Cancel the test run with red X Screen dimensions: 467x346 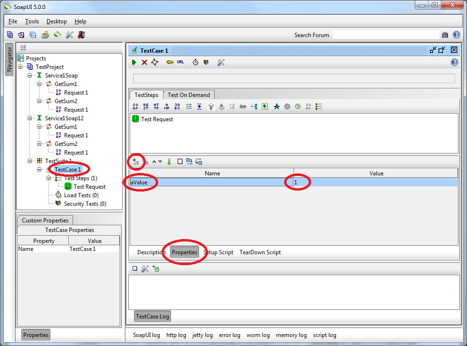click(x=144, y=62)
